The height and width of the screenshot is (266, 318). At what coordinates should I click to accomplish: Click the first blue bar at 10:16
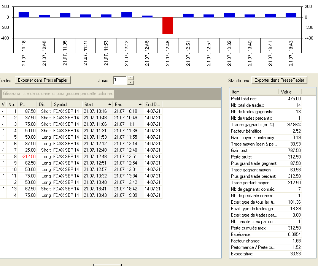tap(24, 14)
